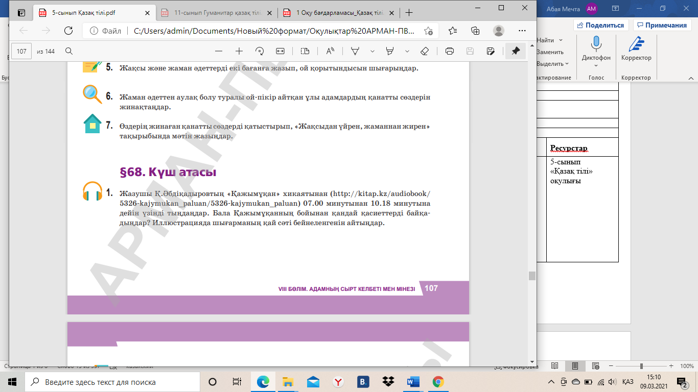Open Google Chrome from taskbar
The image size is (698, 392).
tap(438, 382)
